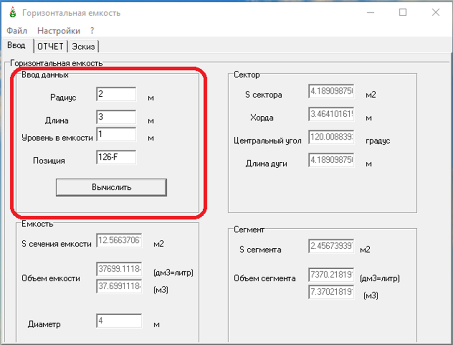Minimize the Горизонтальная емкость window
453x345 pixels.
pos(370,13)
